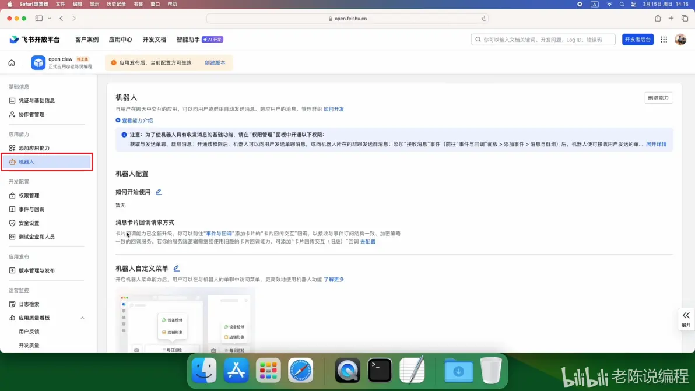Open 开发文档 in the top navigation
Image resolution: width=695 pixels, height=391 pixels.
click(155, 40)
